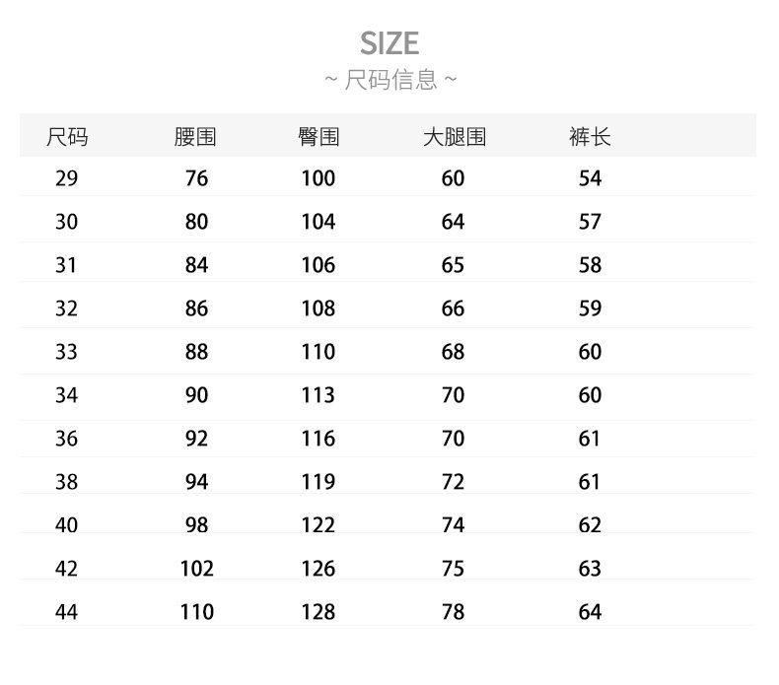Click the 臀围 column header
779x685 pixels.
point(318,137)
